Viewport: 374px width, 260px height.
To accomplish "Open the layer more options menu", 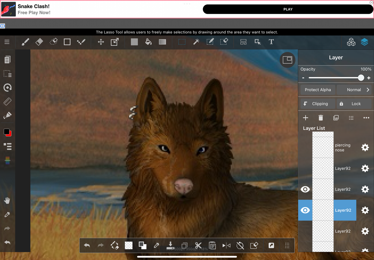I will (x=366, y=118).
